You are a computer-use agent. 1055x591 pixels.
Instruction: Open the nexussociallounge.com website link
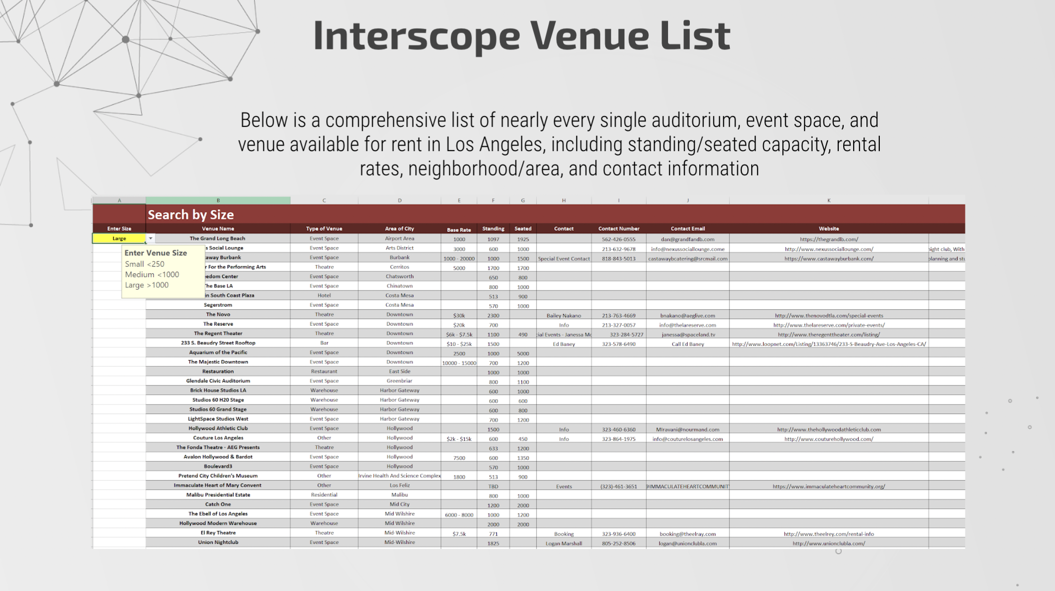(x=829, y=249)
